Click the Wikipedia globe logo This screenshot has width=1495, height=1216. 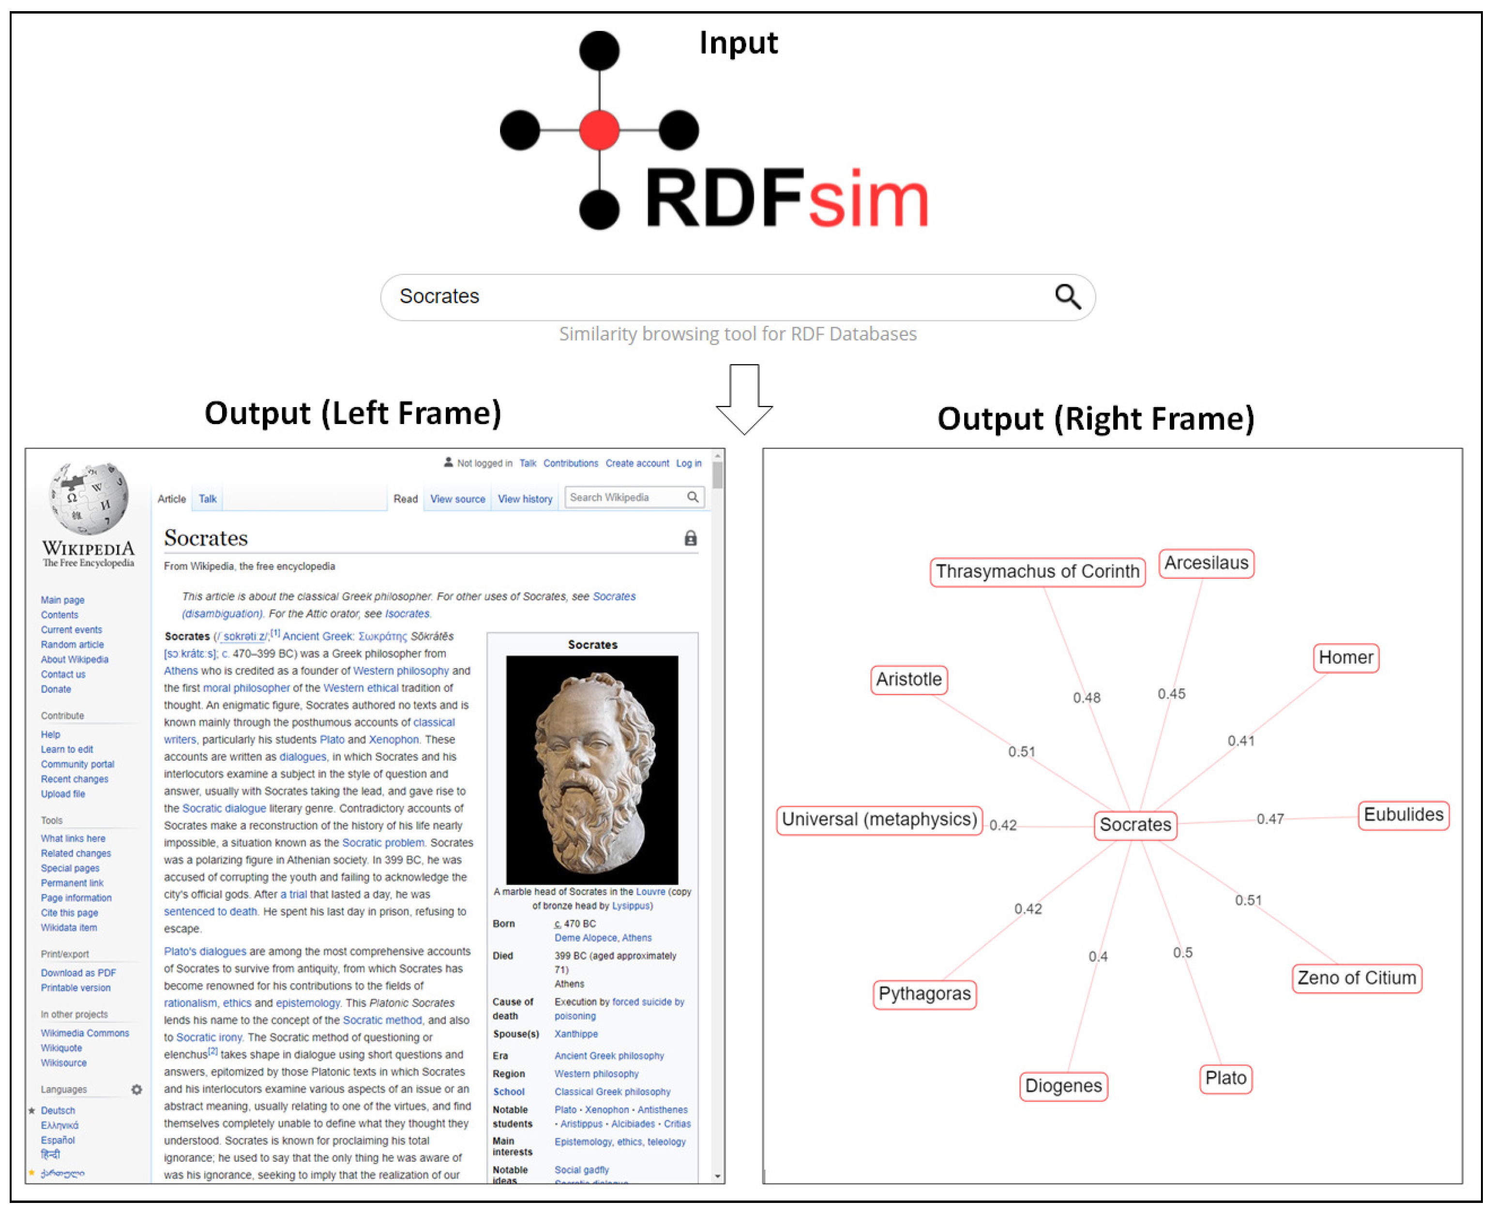(x=89, y=498)
